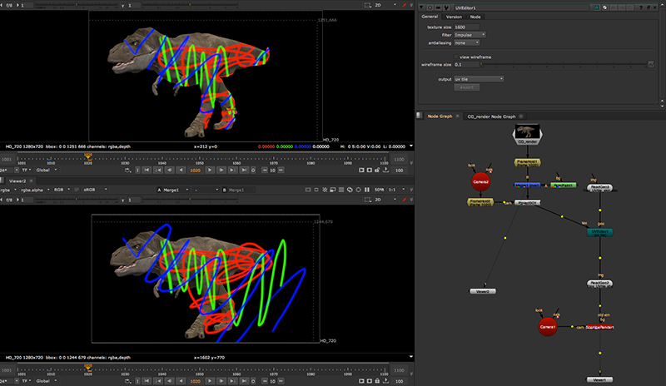Screen dimensions: 666x386
Task: Open the output uv tile dropdown
Action: click(479, 78)
